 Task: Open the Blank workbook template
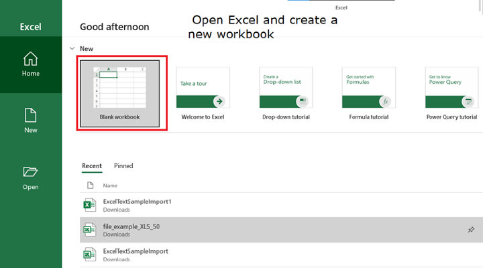(120, 94)
